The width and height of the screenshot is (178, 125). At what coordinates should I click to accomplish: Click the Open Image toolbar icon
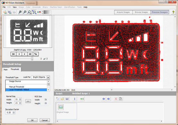click(x=5, y=12)
